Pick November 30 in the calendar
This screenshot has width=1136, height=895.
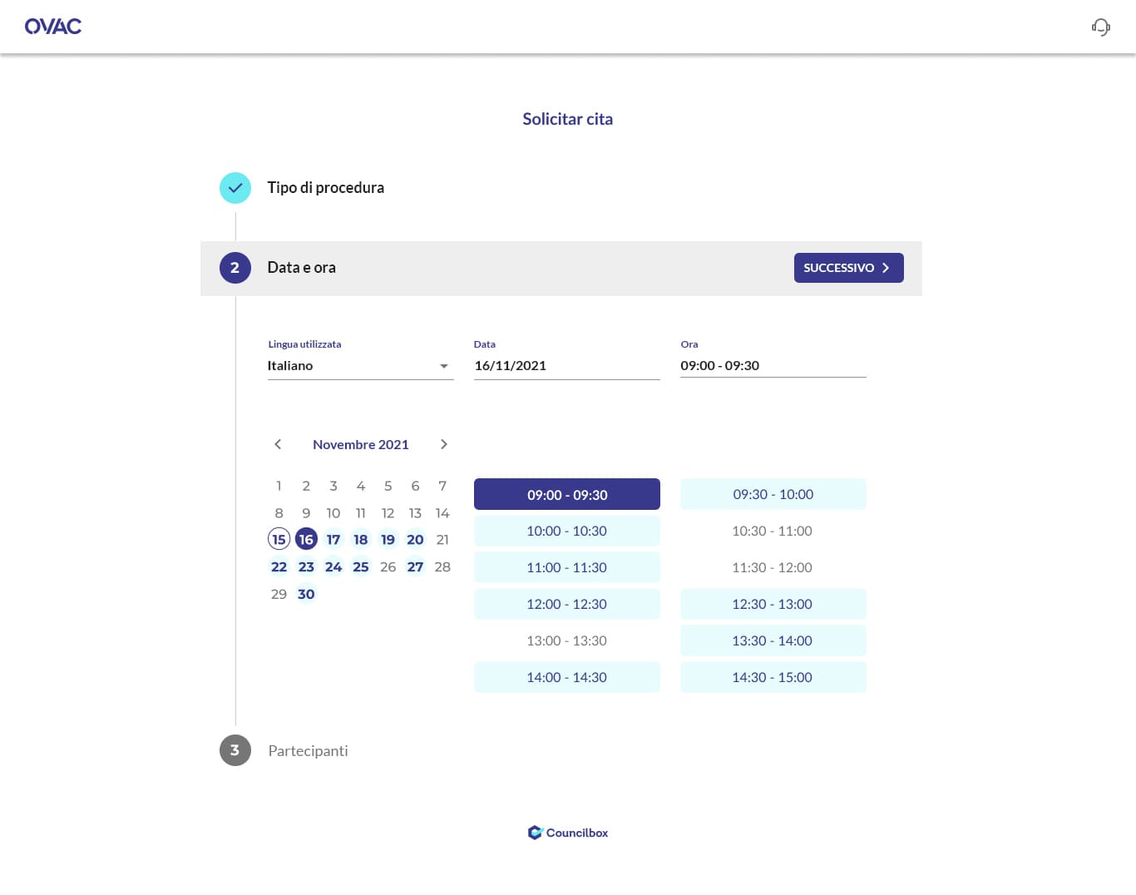(306, 594)
